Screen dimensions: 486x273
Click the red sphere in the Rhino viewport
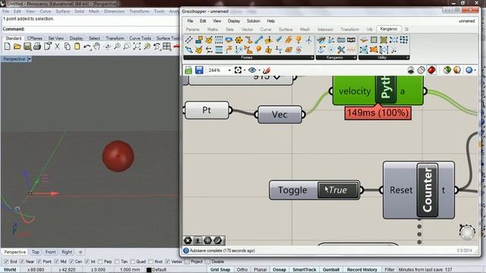tap(118, 156)
